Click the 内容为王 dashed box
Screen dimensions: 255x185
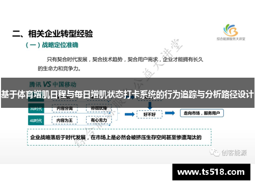coord(65,121)
